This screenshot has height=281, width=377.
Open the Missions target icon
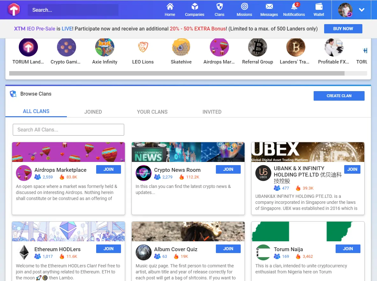click(x=244, y=6)
